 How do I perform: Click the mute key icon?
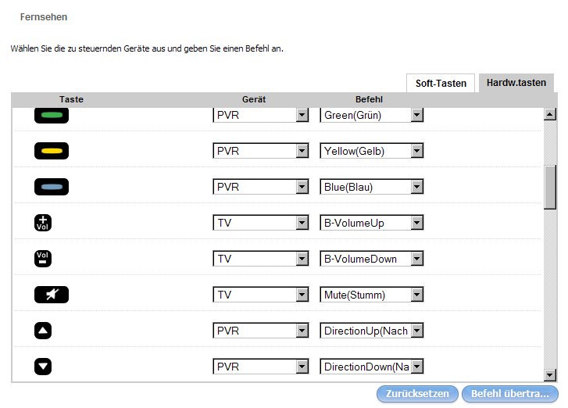pyautogui.click(x=52, y=295)
